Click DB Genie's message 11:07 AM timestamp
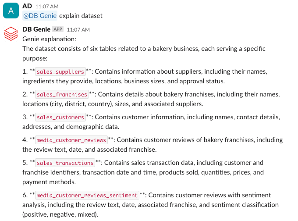The height and width of the screenshot is (221, 298). tap(78, 29)
